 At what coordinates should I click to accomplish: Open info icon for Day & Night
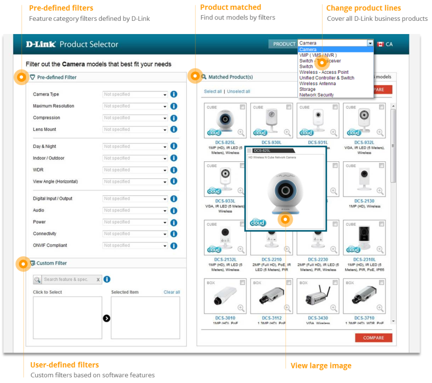[174, 146]
